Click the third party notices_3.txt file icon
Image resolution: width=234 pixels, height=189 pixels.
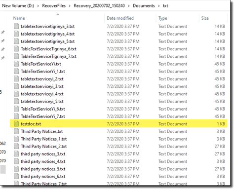16,154
